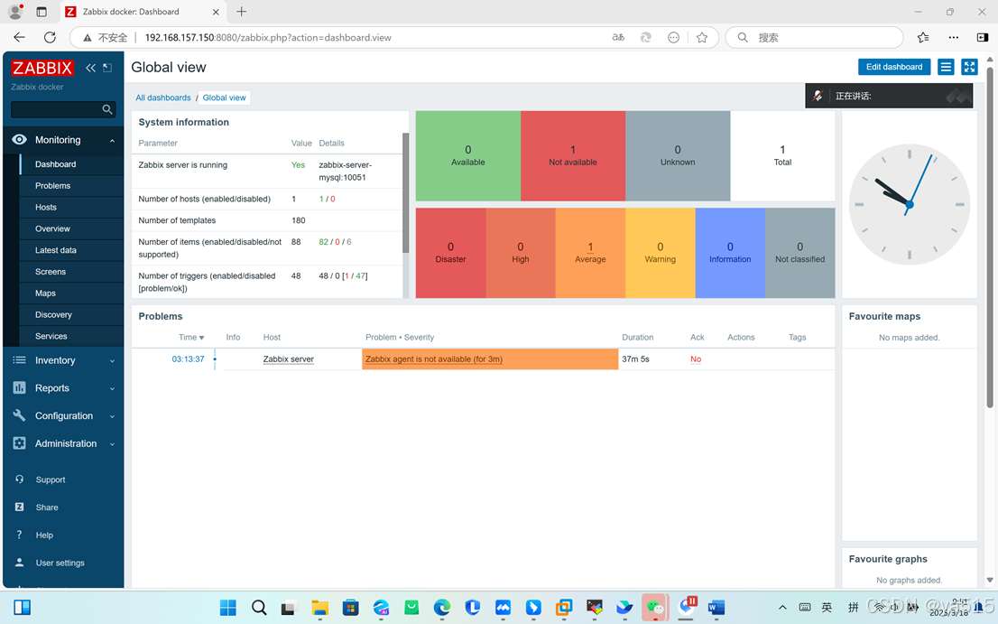Expand the Administration dropdown
Viewport: 998px width, 624px height.
(x=113, y=443)
